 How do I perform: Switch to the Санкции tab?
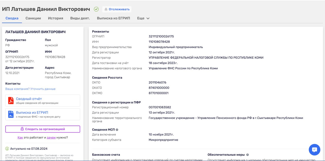[33, 18]
